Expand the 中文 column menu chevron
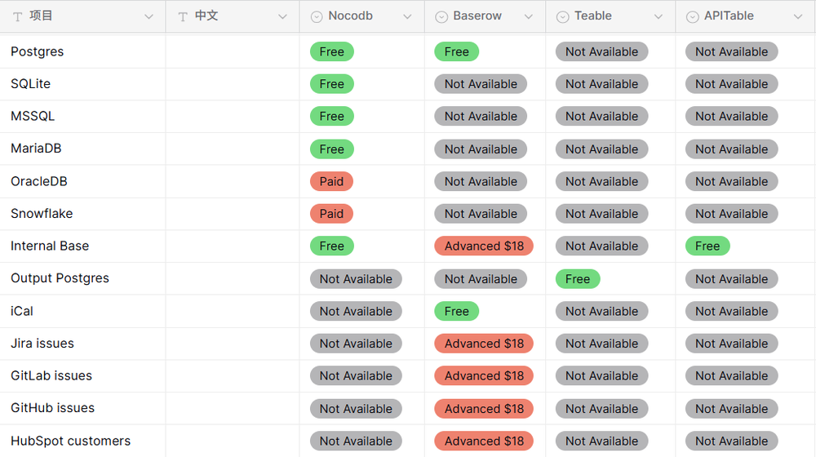 point(282,16)
